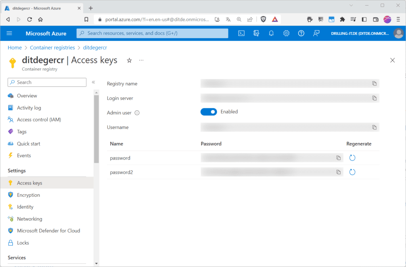Open the browser extensions puzzle icon
This screenshot has width=406, height=267.
(x=342, y=19)
